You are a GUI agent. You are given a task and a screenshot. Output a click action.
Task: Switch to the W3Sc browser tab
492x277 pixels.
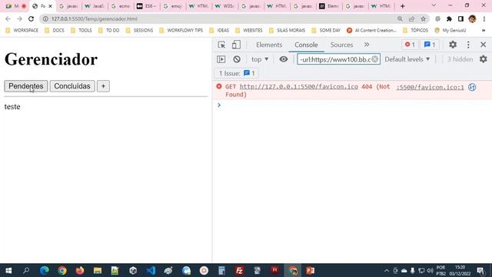[x=224, y=6]
